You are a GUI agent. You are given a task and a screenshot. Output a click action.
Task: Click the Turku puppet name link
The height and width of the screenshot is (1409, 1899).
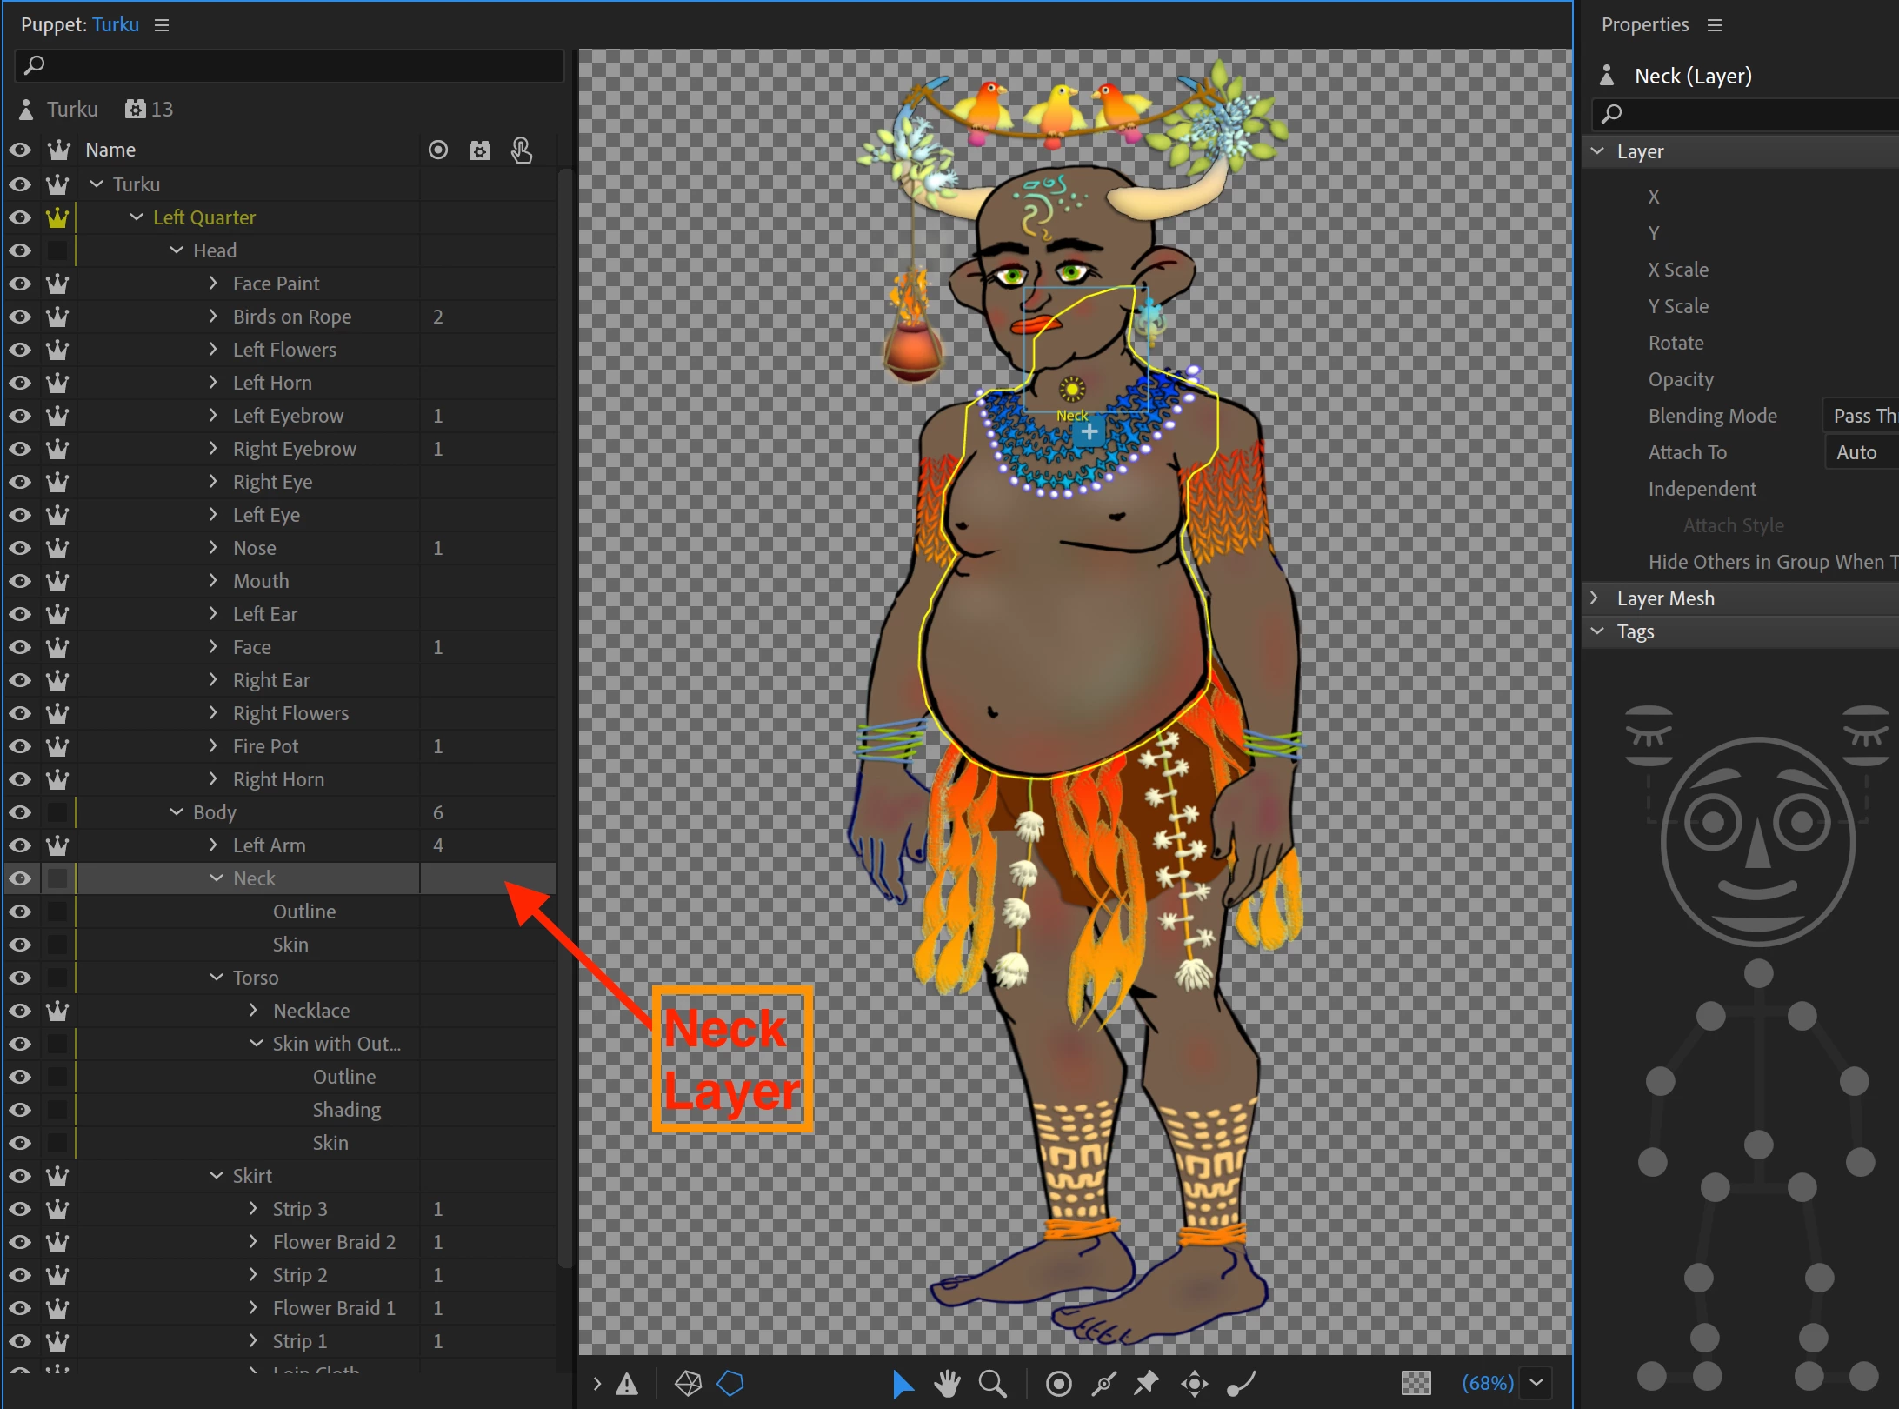(116, 25)
